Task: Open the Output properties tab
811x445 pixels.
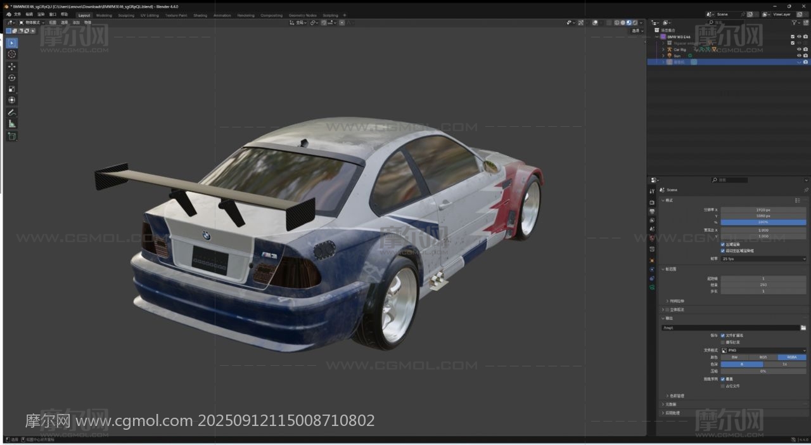Action: (x=652, y=212)
